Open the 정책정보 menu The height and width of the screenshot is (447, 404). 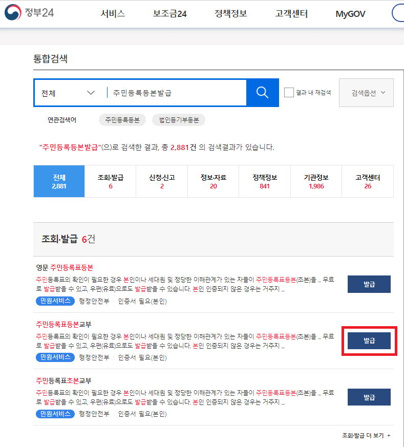230,13
